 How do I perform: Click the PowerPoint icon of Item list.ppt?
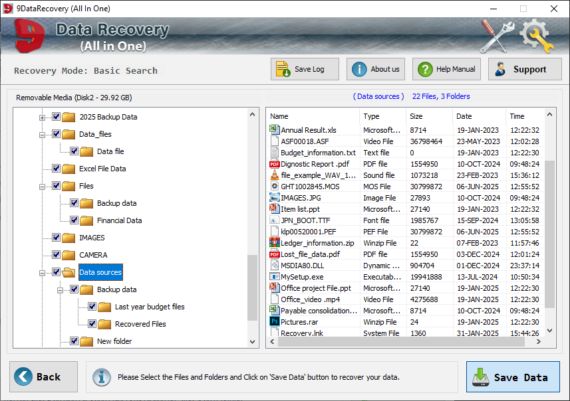tap(275, 208)
